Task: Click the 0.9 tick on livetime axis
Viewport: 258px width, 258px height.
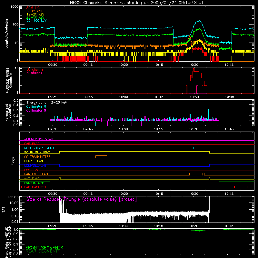Action: tap(16, 234)
